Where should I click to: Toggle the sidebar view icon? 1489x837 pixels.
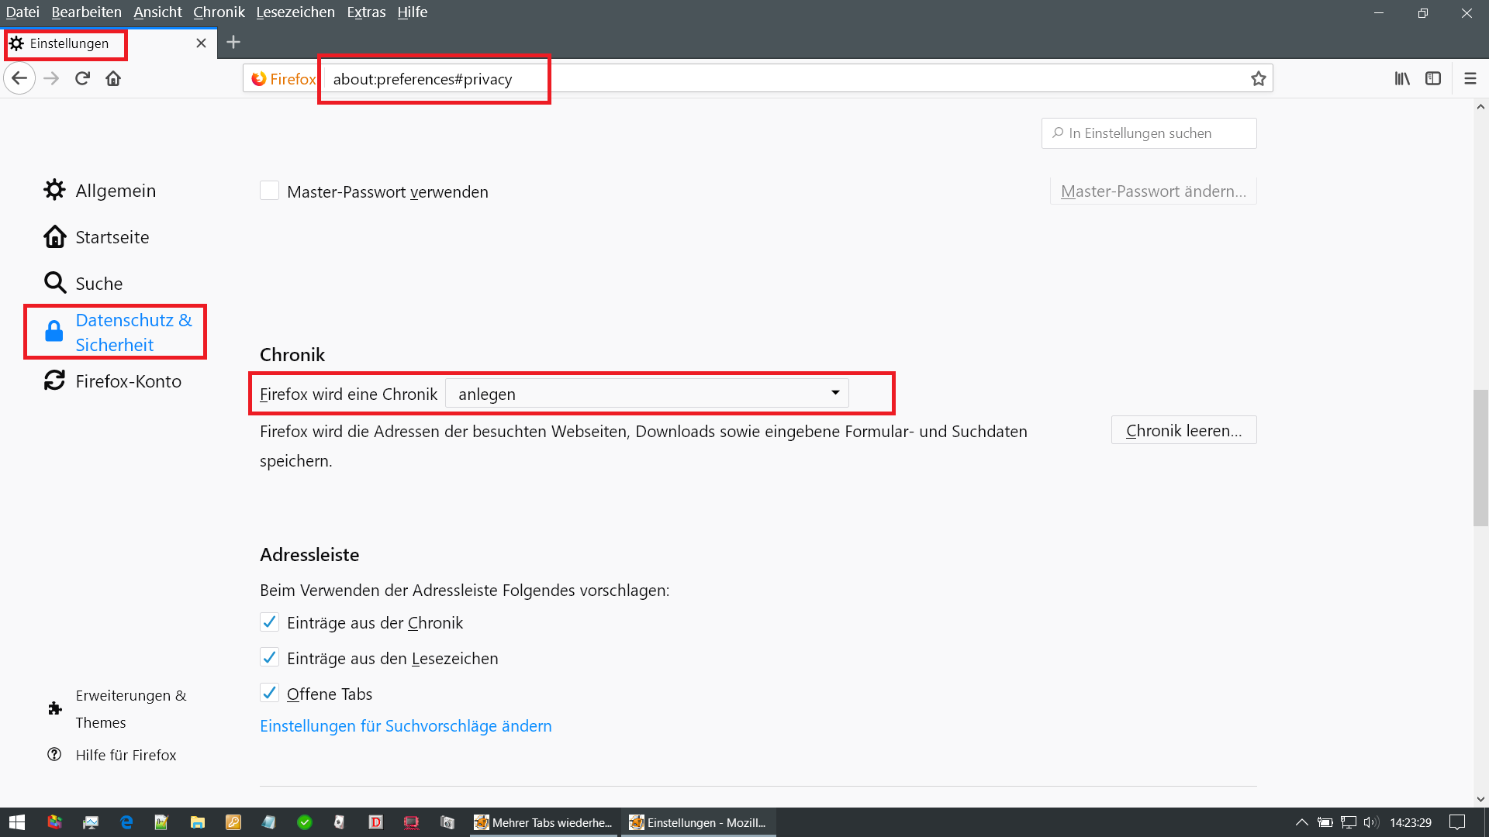click(1433, 78)
